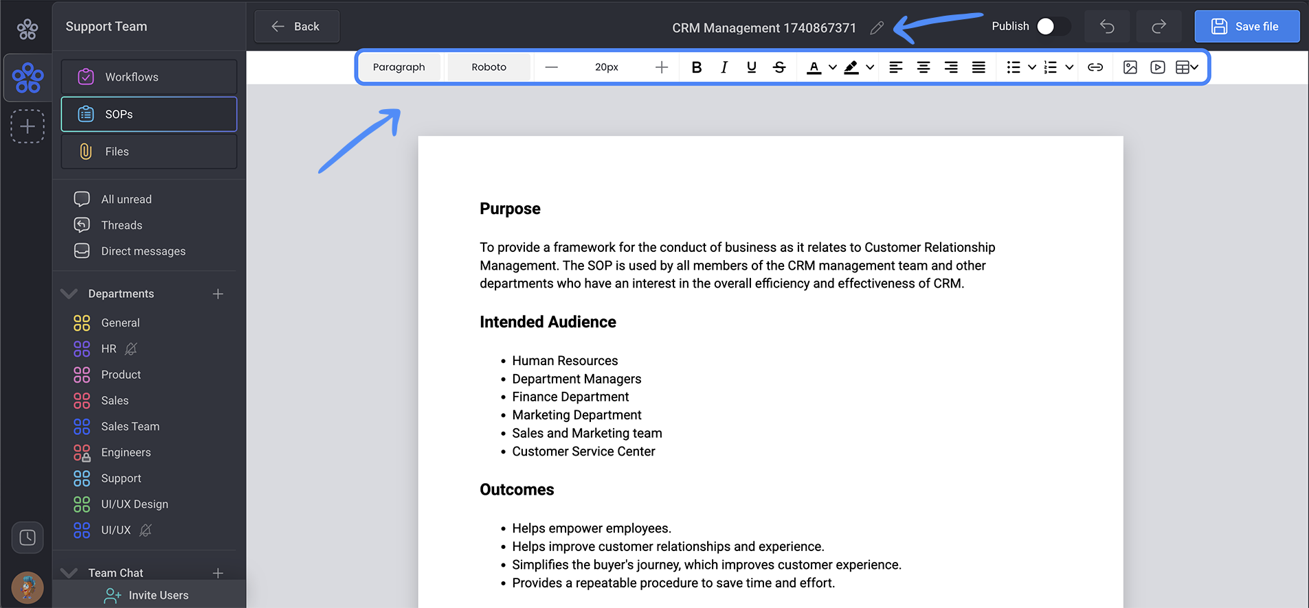Screen dimensions: 1309x608
Task: Align text right
Action: tap(951, 67)
